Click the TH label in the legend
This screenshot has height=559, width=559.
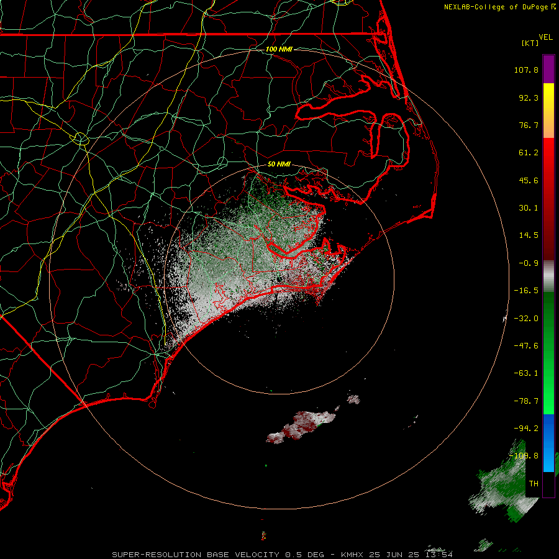click(534, 484)
